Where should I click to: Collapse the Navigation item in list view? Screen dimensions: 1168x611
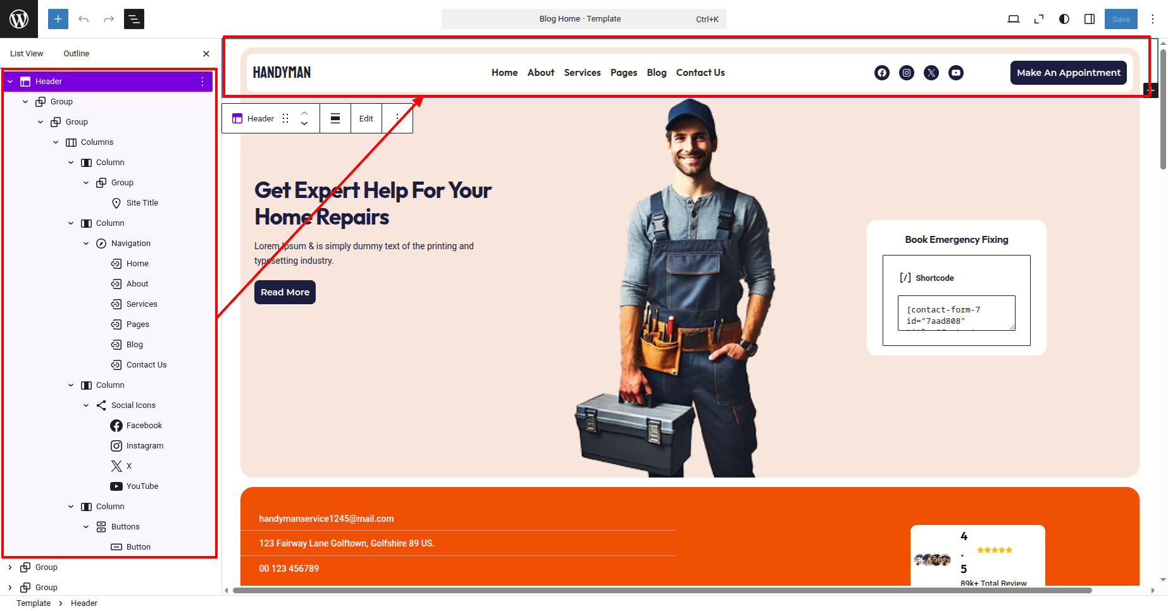pyautogui.click(x=86, y=244)
